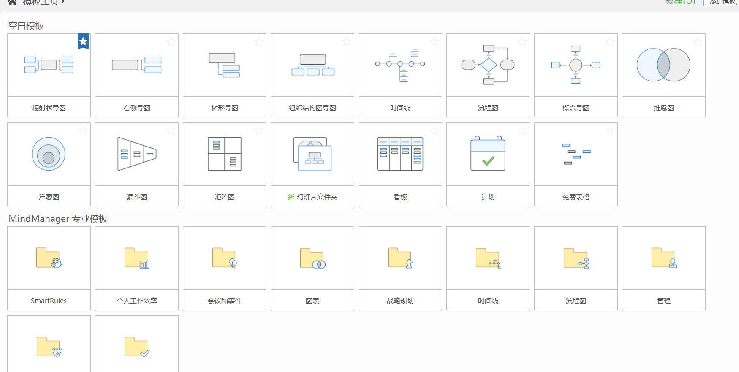Click the 矩阵图 label
Image resolution: width=739 pixels, height=372 pixels.
225,197
